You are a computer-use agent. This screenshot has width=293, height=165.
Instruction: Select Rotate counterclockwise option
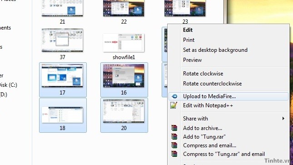click(x=213, y=84)
